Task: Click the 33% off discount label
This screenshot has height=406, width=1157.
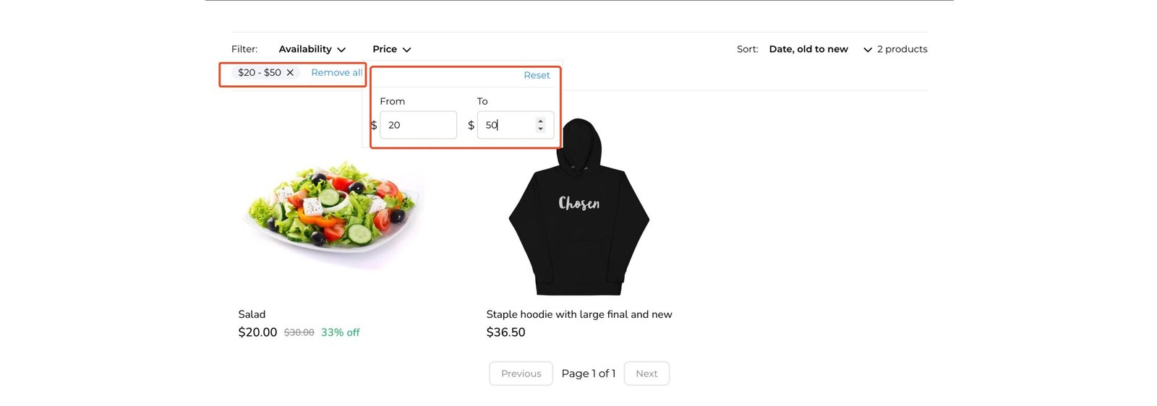Action: point(340,332)
